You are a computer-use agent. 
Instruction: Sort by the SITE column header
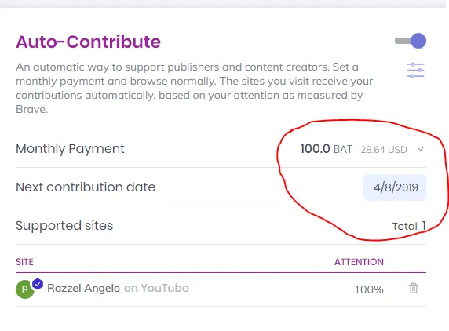24,262
